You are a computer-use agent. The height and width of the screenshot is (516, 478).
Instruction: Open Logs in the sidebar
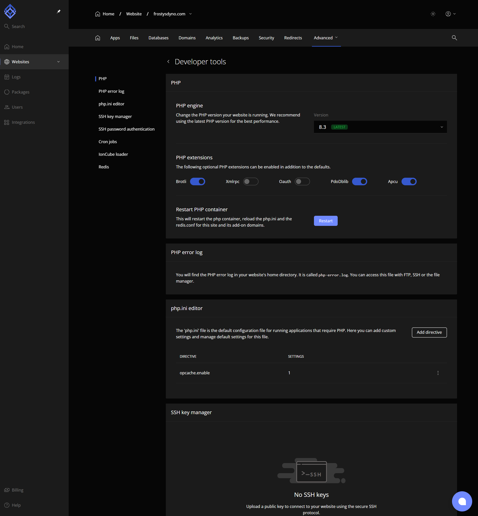point(34,77)
